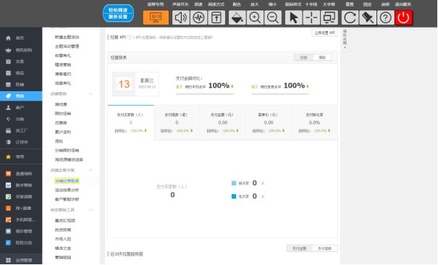Click the reset circular arrow icon
The width and height of the screenshot is (438, 265).
(350, 17)
